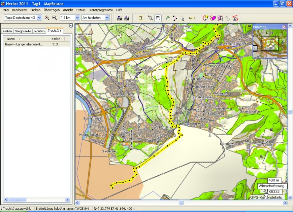Close the MiniMap overlay
Image resolution: width=293 pixels, height=212 pixels.
tap(284, 27)
